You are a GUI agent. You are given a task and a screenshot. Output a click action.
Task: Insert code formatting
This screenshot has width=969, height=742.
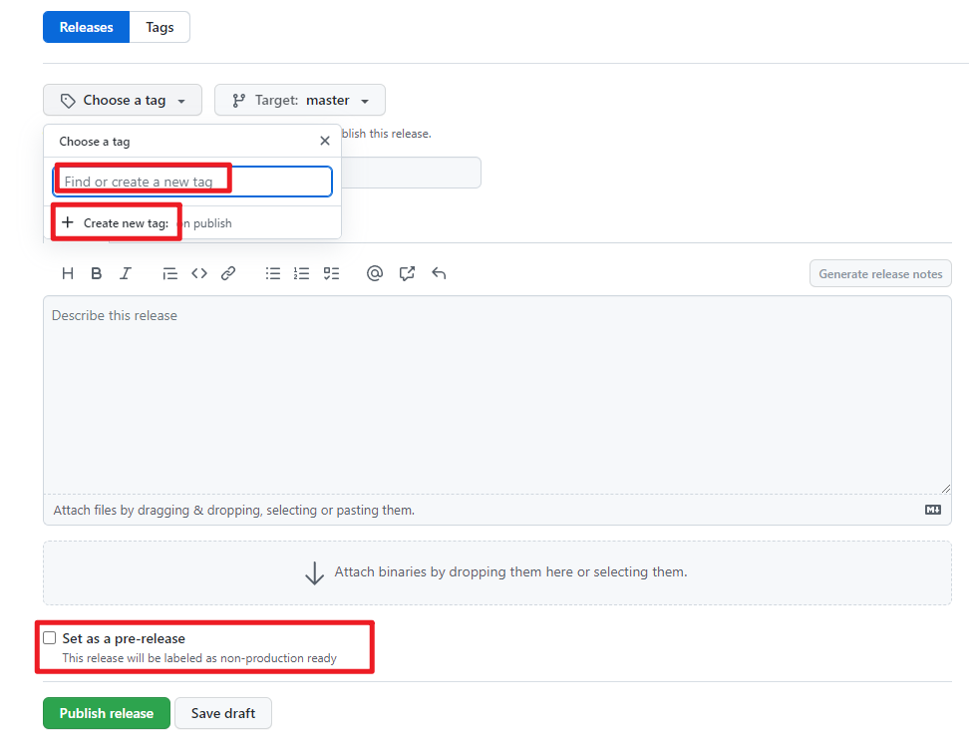(199, 273)
